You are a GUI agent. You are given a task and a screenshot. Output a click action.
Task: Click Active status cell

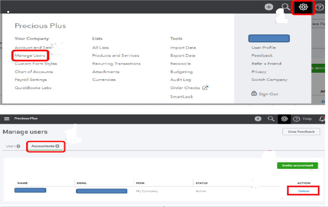[201, 191]
